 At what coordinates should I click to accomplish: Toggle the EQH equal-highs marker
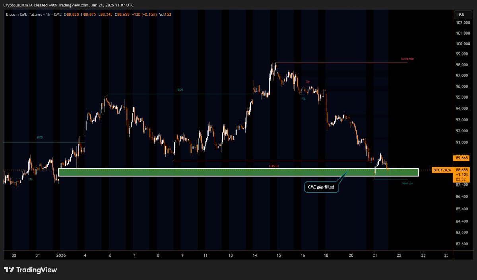[x=308, y=81]
